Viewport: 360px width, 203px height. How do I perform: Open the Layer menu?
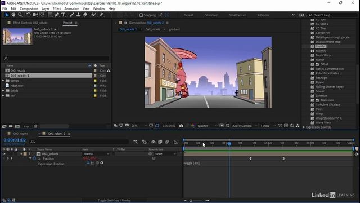[x=45, y=9]
